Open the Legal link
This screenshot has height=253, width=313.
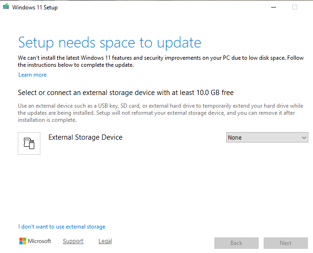[x=105, y=241]
